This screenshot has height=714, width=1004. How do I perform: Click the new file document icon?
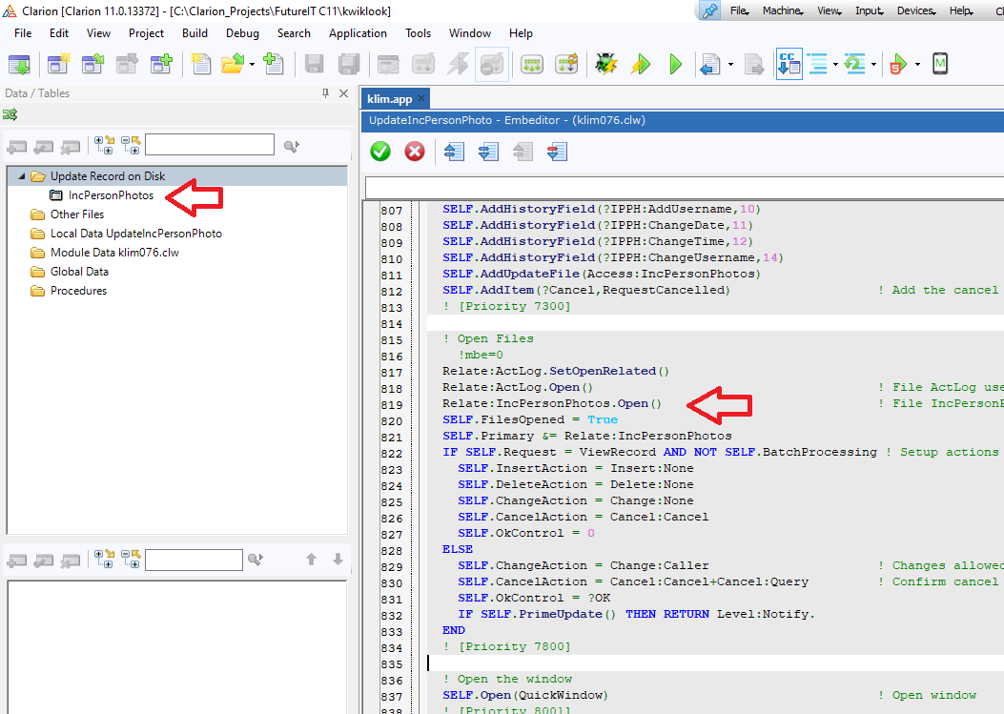[x=200, y=64]
